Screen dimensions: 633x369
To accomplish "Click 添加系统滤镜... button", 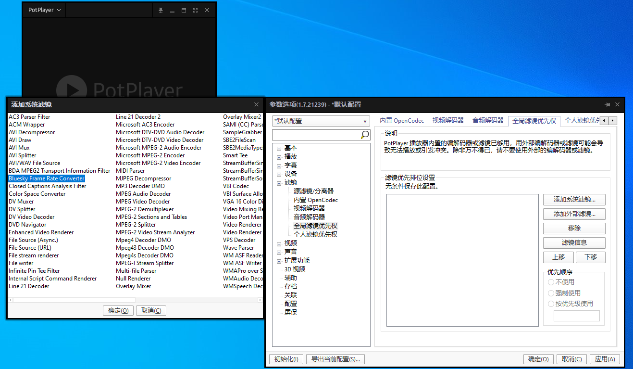I will [x=574, y=200].
